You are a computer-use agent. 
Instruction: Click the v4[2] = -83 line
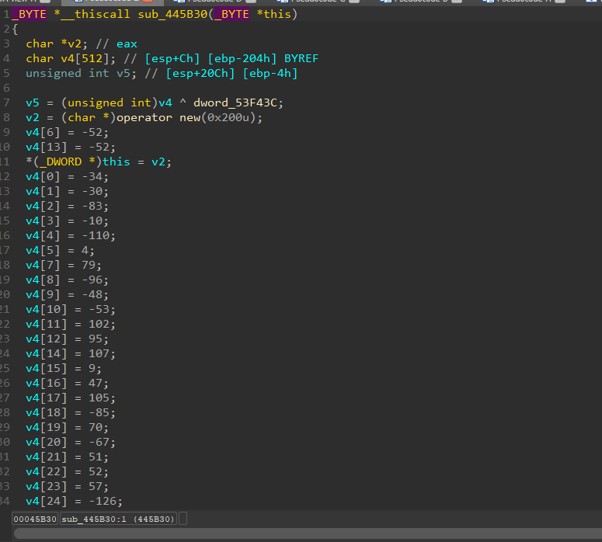(67, 206)
